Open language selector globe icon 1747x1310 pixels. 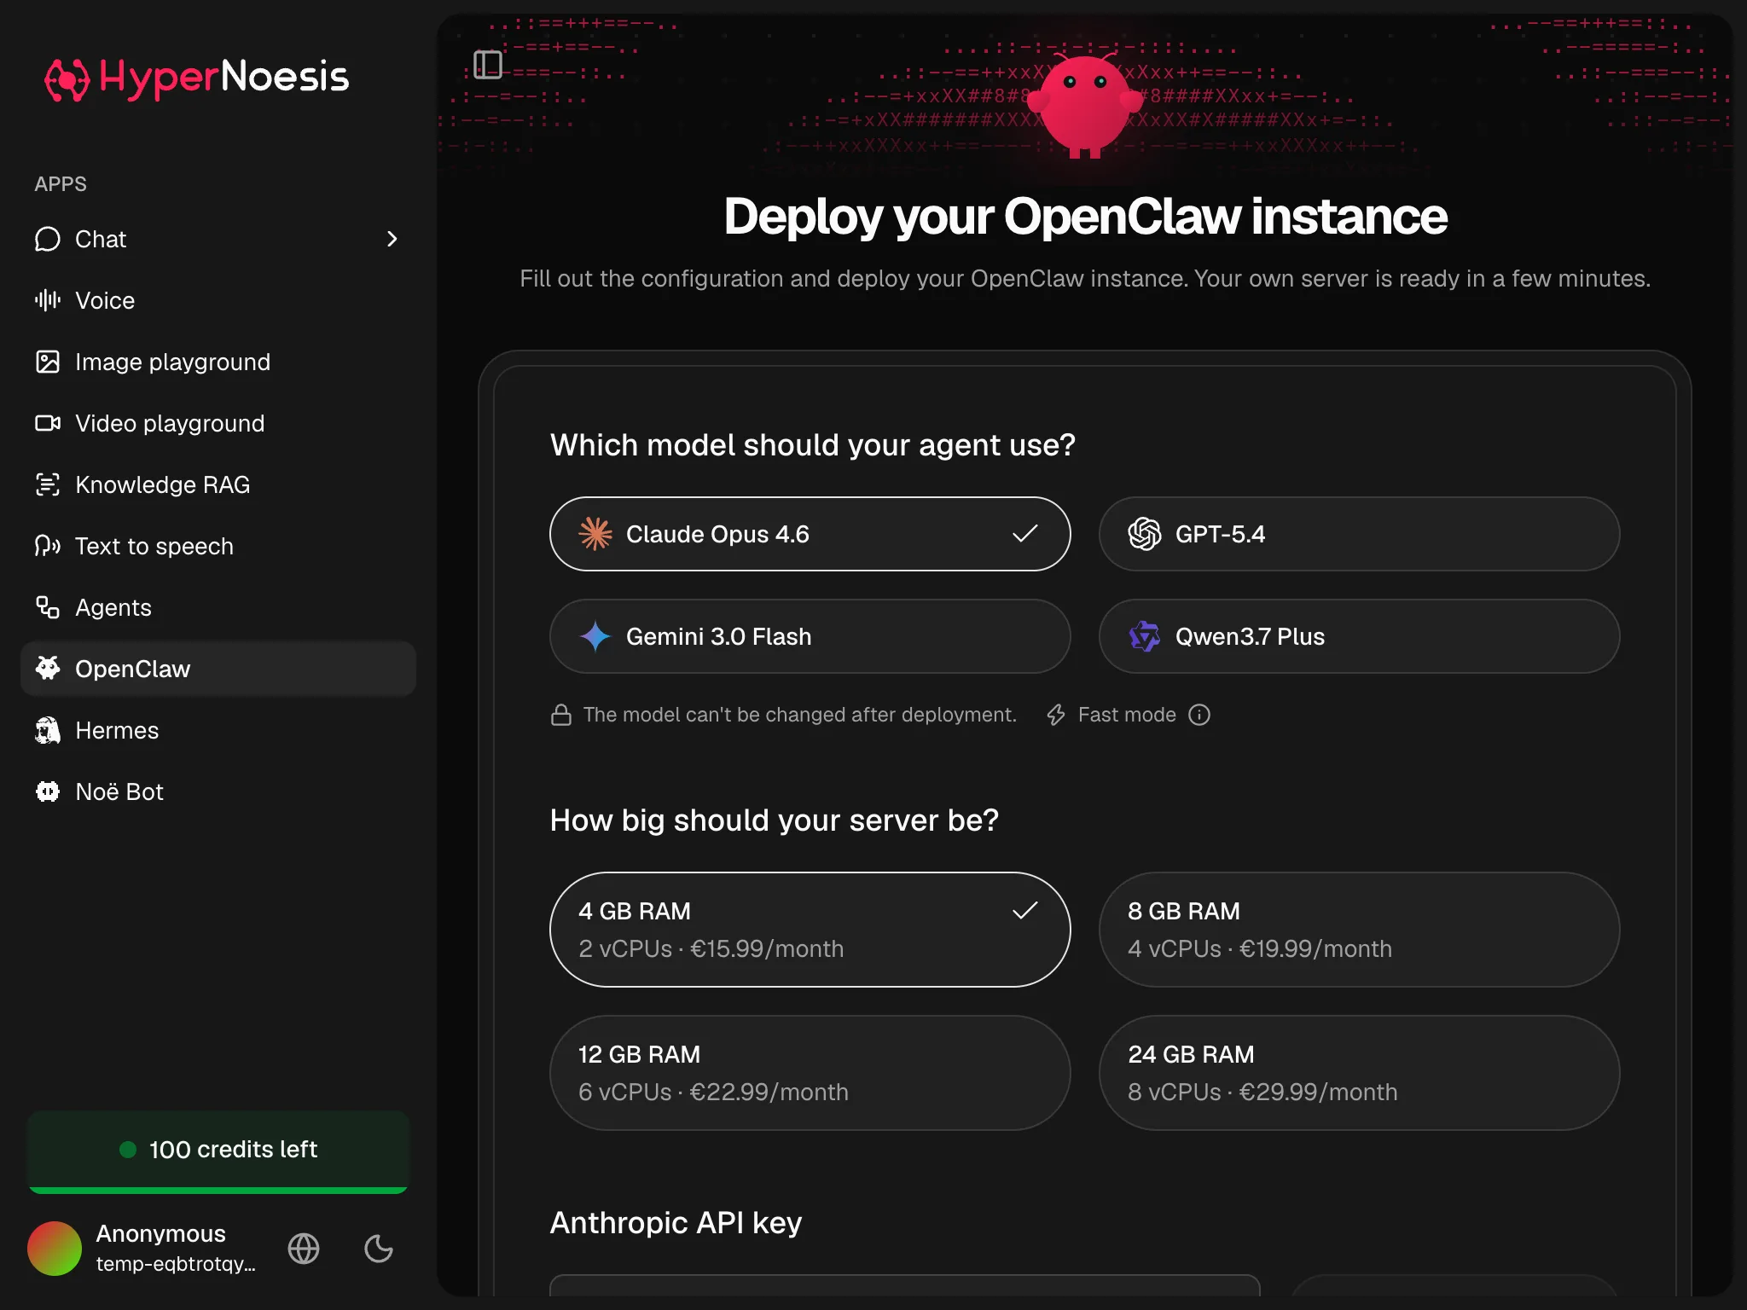304,1249
